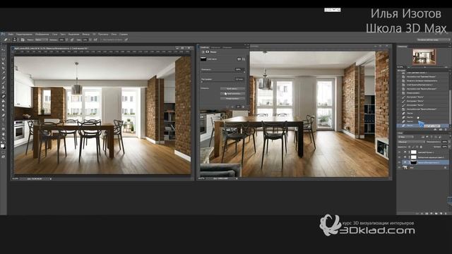Select the highlighted Eraser tool
Image resolution: width=452 pixels, height=254 pixels.
pyautogui.click(x=4, y=96)
